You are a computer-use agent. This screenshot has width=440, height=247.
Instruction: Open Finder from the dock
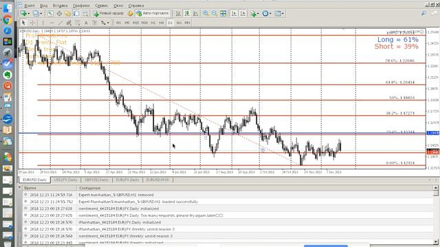(8, 8)
